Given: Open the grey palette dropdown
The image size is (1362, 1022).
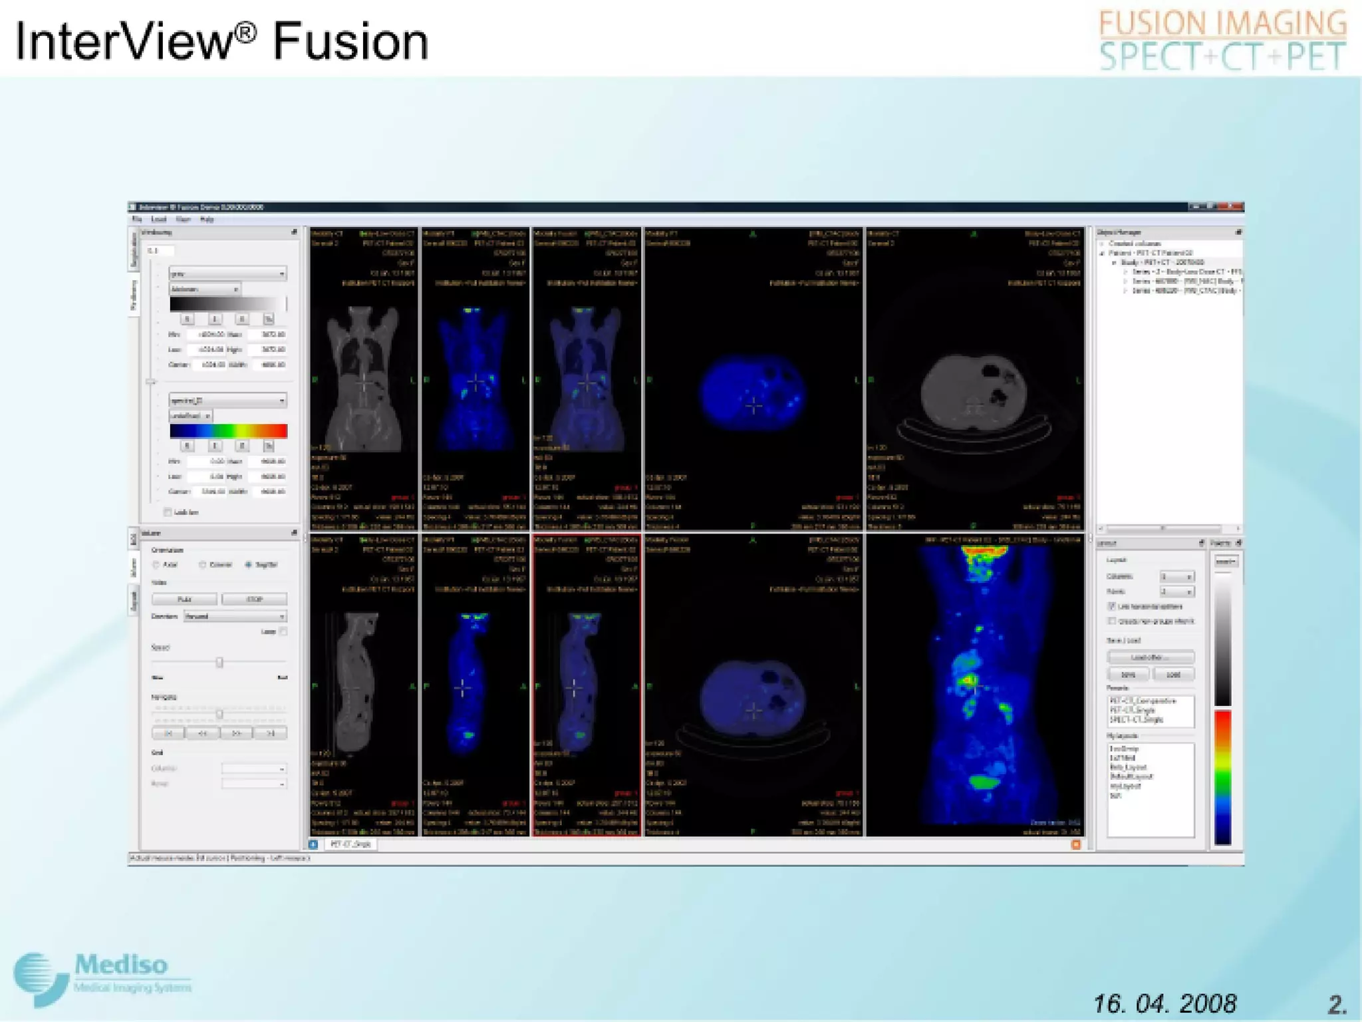Looking at the screenshot, I should [227, 273].
